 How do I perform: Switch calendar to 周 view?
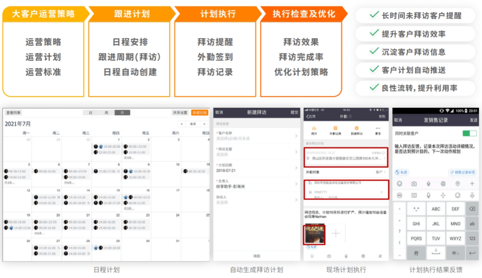click(106, 113)
